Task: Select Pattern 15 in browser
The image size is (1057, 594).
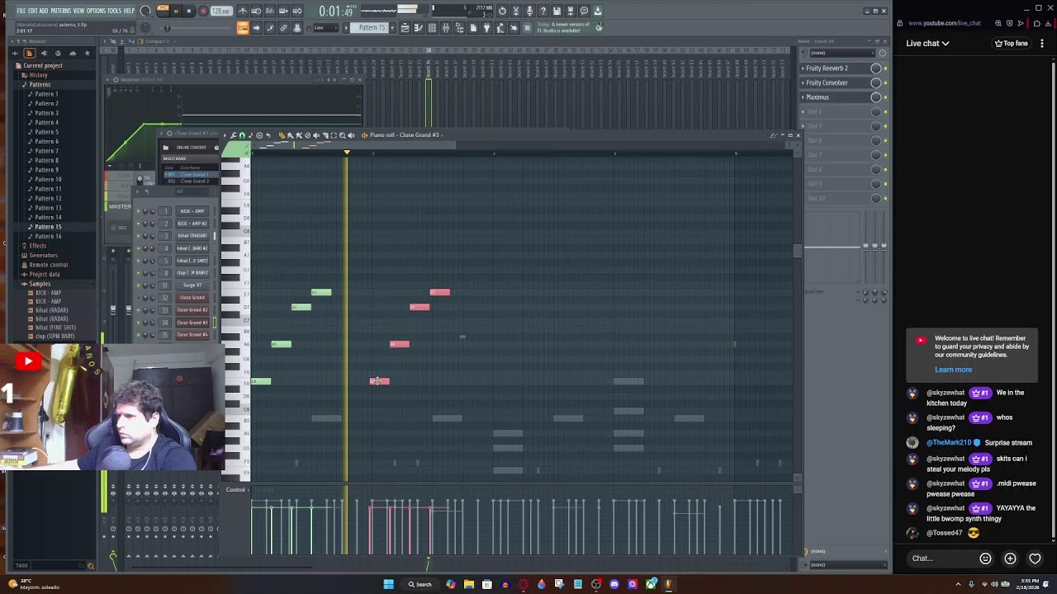Action: pos(48,227)
